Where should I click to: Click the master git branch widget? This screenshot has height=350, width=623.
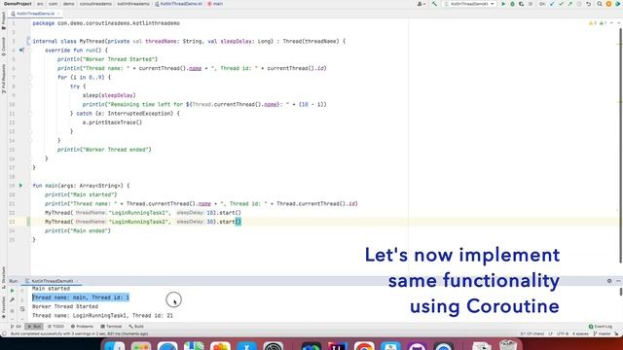602,334
